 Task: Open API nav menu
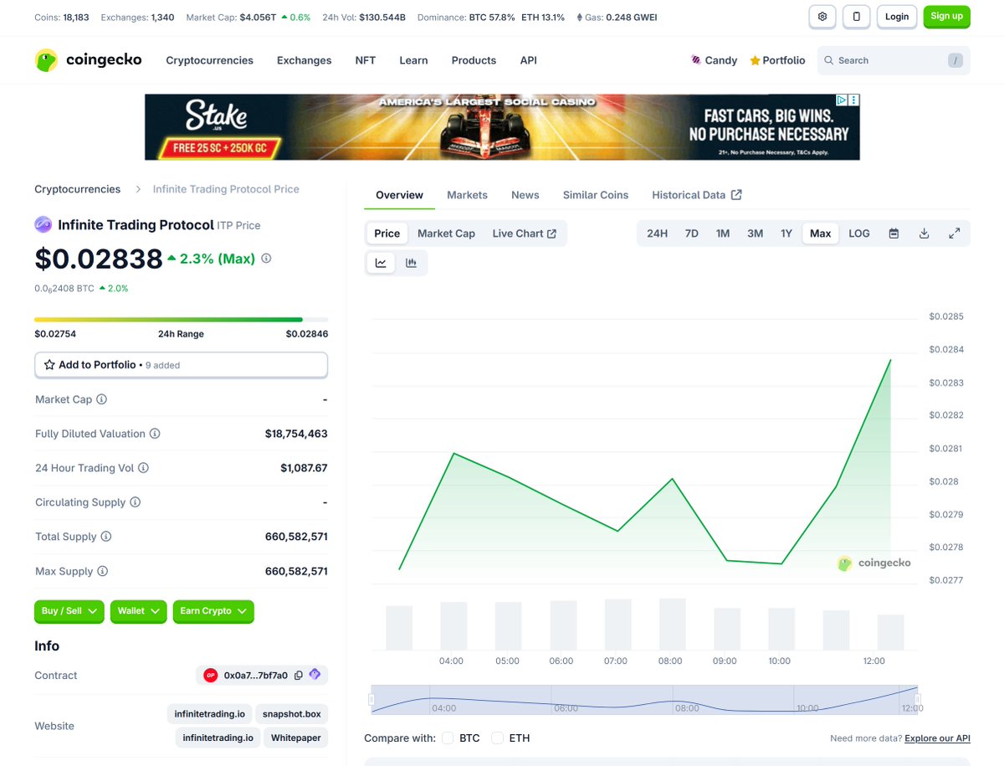coord(529,60)
